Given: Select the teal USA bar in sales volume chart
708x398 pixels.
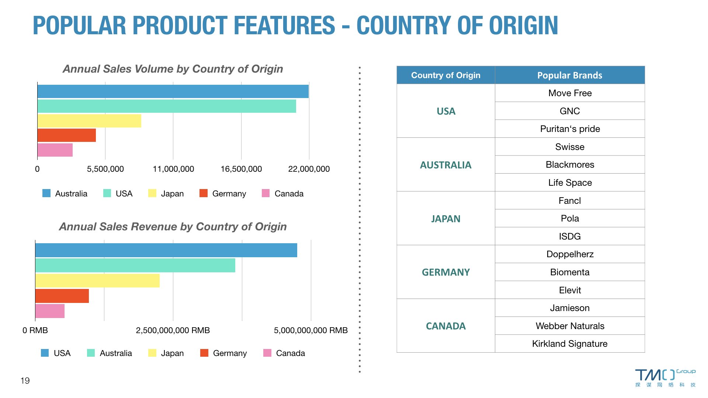Looking at the screenshot, I should pos(167,106).
